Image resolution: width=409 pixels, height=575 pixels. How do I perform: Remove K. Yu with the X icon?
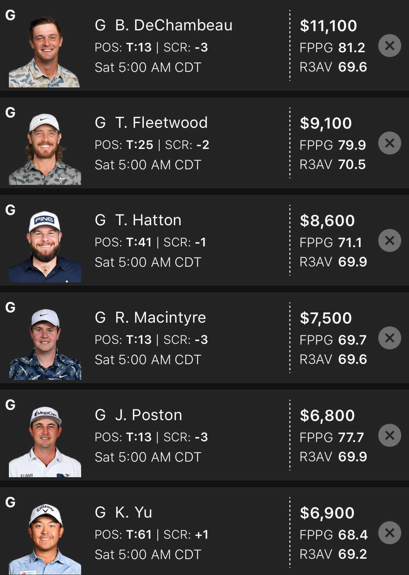coord(389,533)
